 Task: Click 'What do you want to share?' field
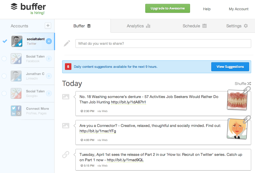pyautogui.click(x=163, y=44)
